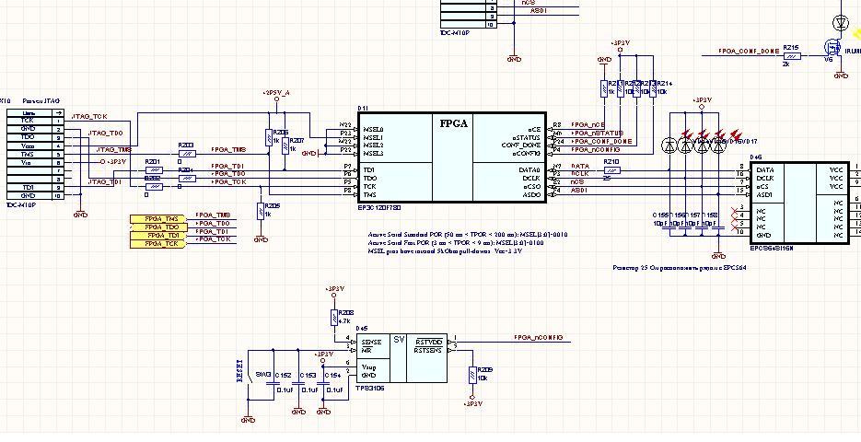Click the TPS3106 supervisor IC block
861x442 pixels.
pos(401,356)
